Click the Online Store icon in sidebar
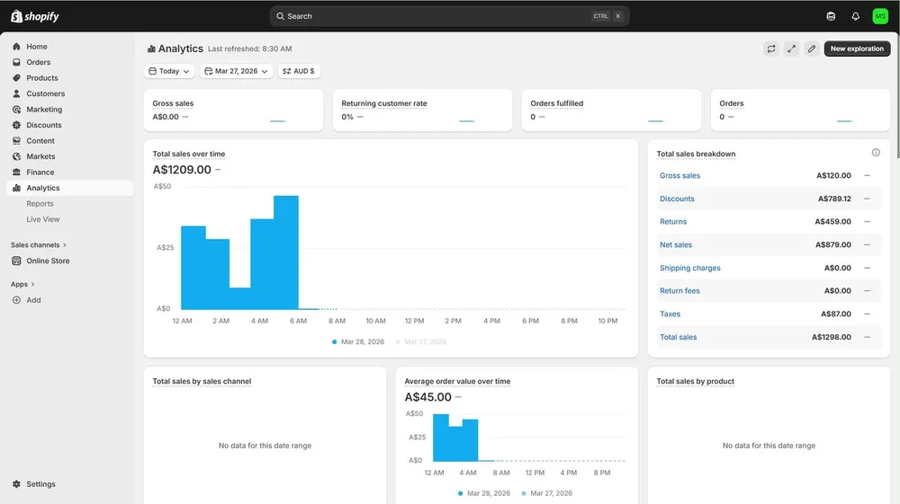This screenshot has height=504, width=900. tap(16, 261)
